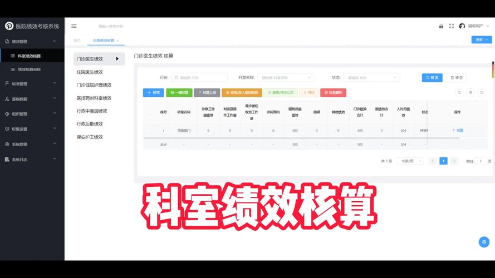Viewport: 495px width, 278px height.
Task: Expand the 系统管理 sidebar menu
Action: [32, 144]
